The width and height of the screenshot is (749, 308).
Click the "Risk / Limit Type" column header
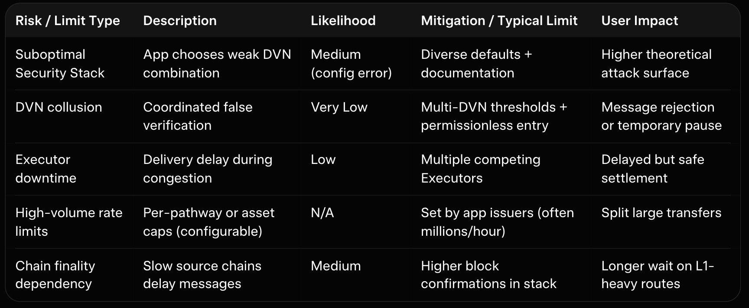pyautogui.click(x=68, y=21)
